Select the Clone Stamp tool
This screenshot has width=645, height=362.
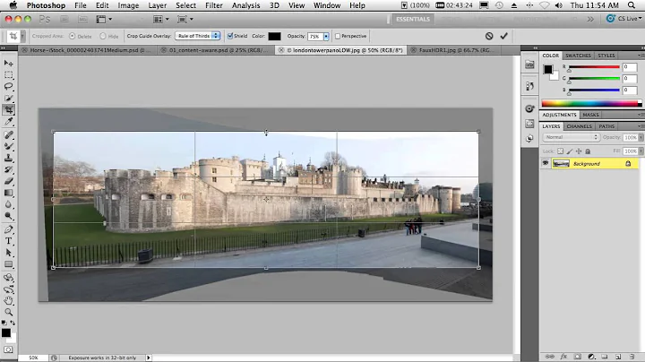click(8, 158)
